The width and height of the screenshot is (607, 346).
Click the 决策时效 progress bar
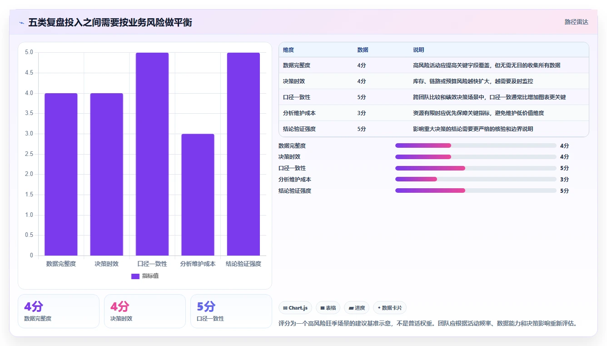pyautogui.click(x=476, y=157)
